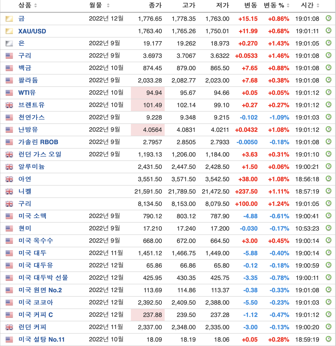Click the UK flag beside 아연

9,179
